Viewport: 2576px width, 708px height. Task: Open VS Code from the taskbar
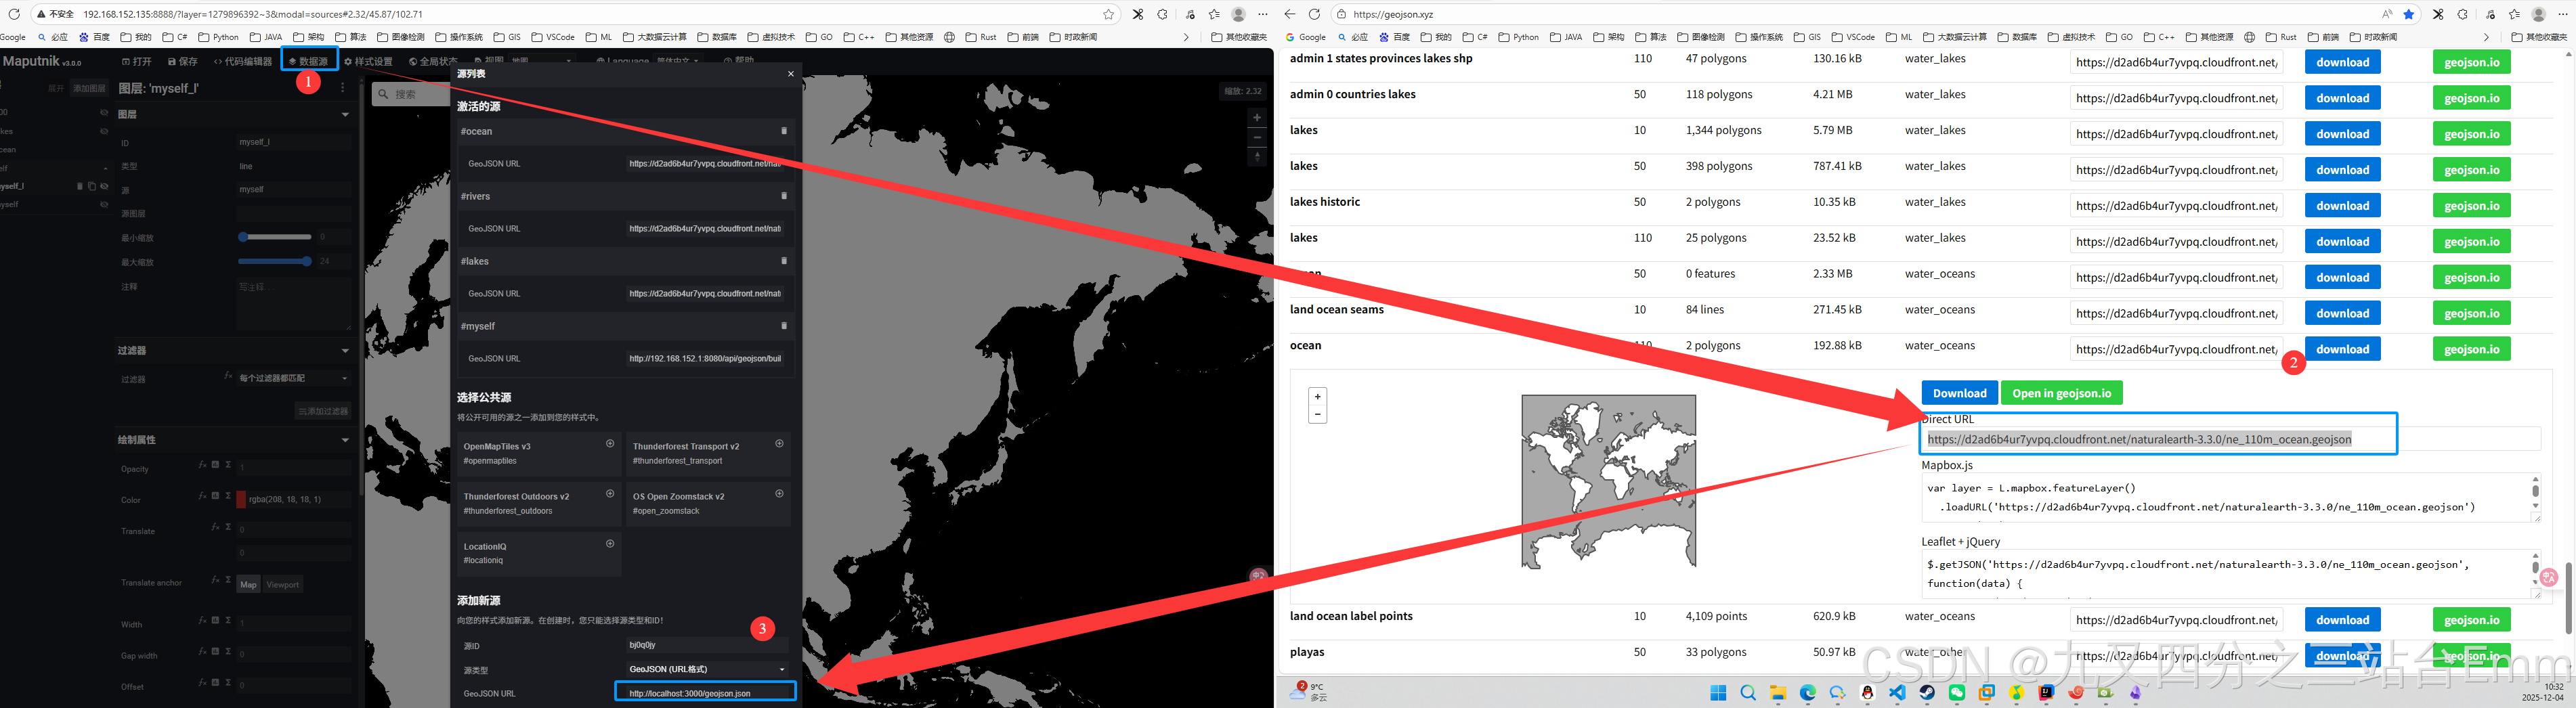pos(1897,692)
